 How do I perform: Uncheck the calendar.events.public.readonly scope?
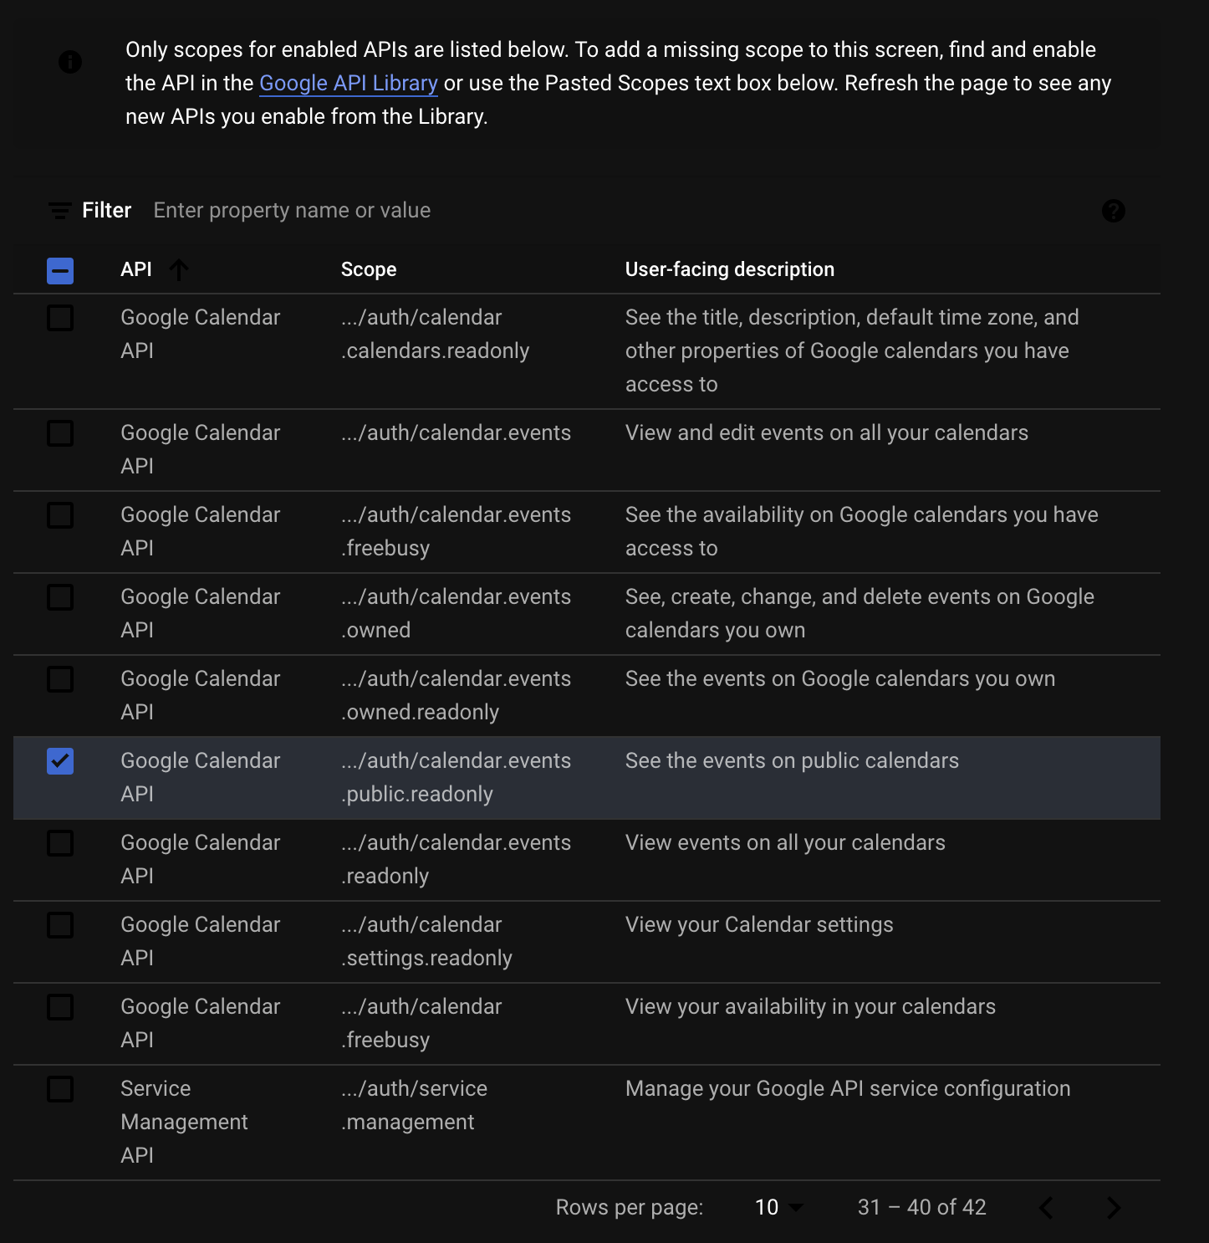click(x=60, y=761)
